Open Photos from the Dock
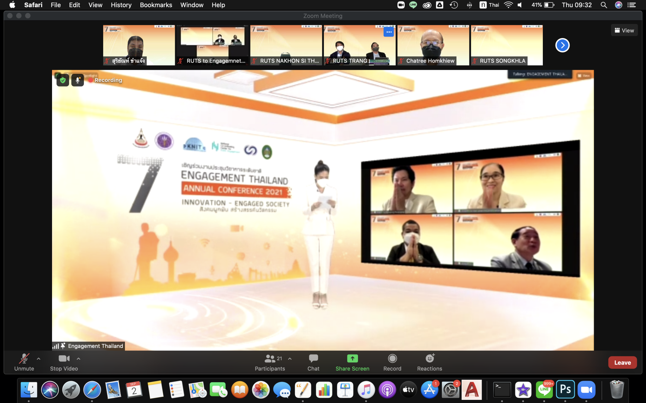Viewport: 646px width, 403px height. click(261, 390)
